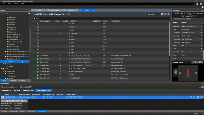Click edit icon for the Status property
204x115 pixels.
point(201,55)
